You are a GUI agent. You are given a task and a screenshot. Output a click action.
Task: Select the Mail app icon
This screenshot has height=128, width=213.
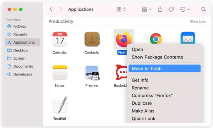click(x=188, y=38)
